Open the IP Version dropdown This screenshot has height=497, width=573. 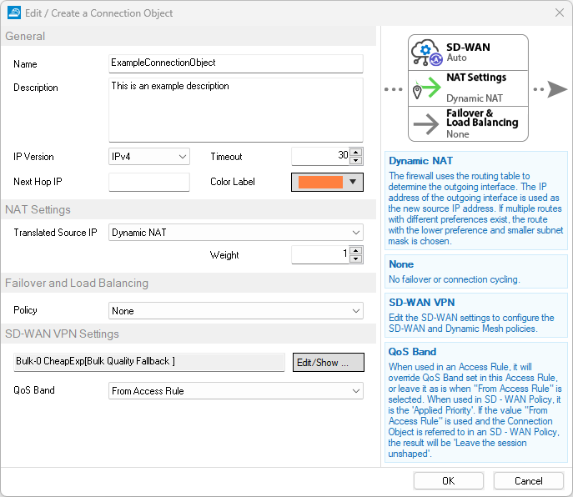pos(149,157)
